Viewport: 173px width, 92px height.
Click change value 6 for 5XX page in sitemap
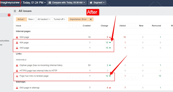point(107,88)
